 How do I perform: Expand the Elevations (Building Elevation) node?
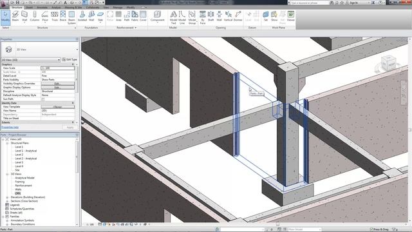coord(7,197)
